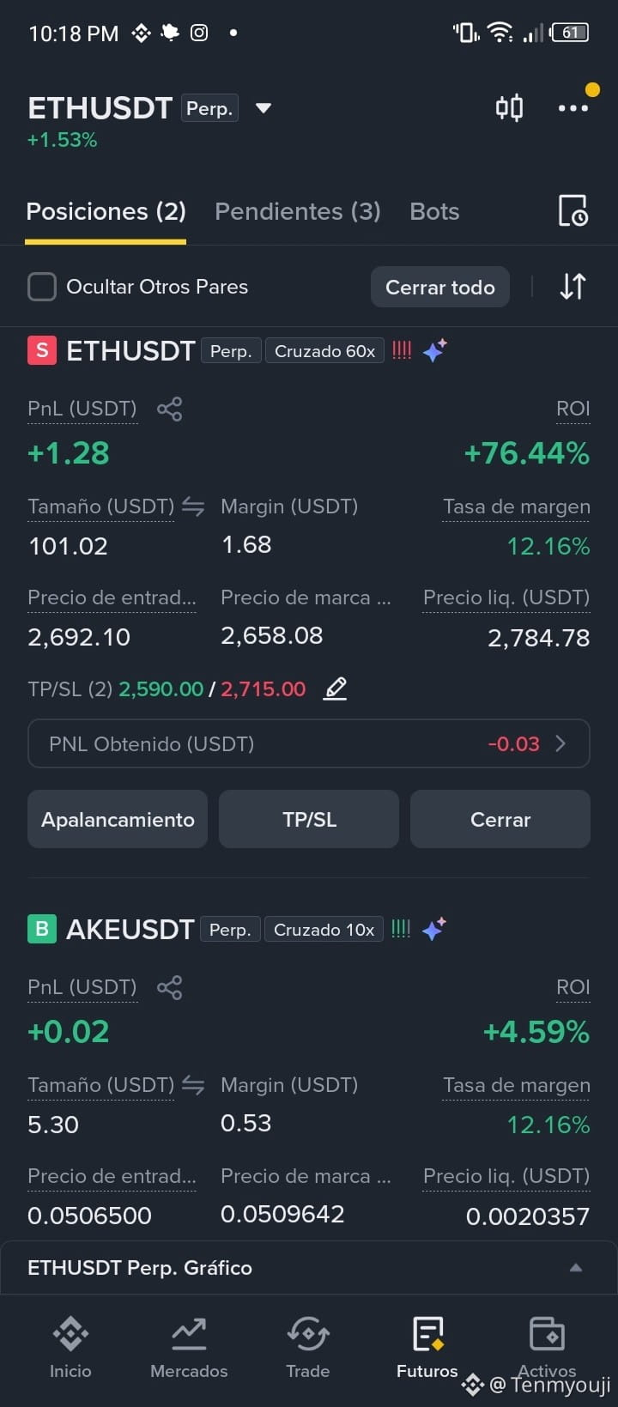
Task: Open the three-dot more options menu
Action: pyautogui.click(x=573, y=108)
